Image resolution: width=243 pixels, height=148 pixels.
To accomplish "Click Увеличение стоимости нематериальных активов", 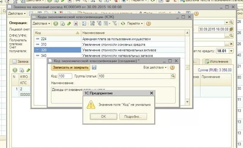I will [119, 50].
